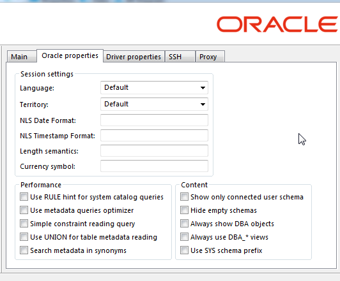
Task: Switch to the Proxy tab
Action: 210,57
